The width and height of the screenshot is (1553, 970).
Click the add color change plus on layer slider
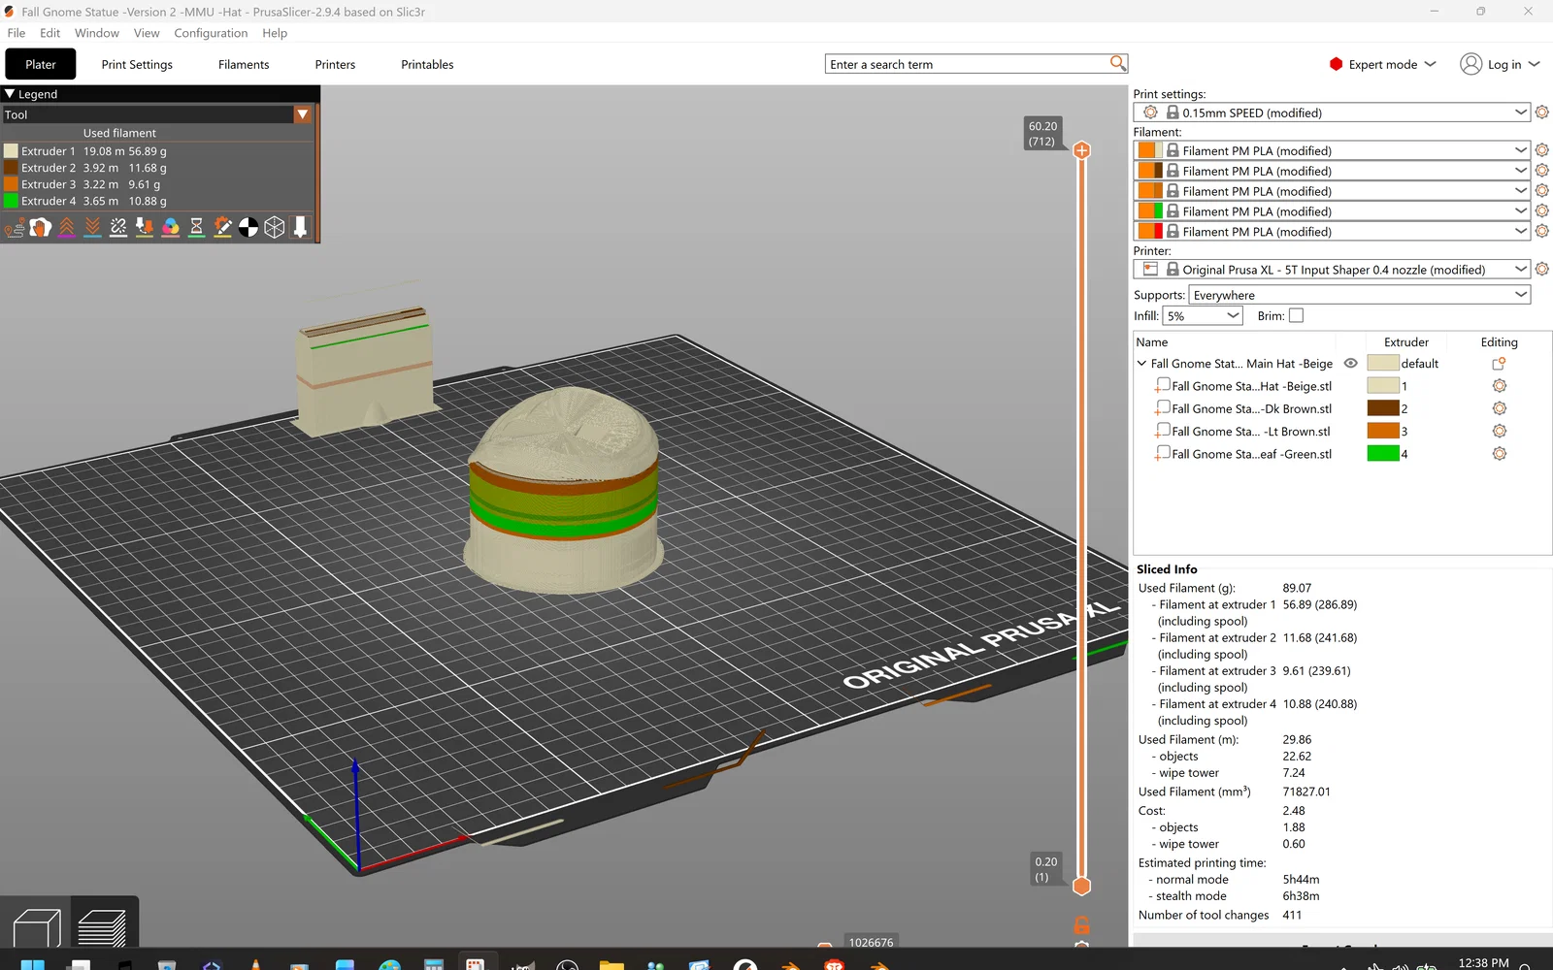click(1082, 150)
